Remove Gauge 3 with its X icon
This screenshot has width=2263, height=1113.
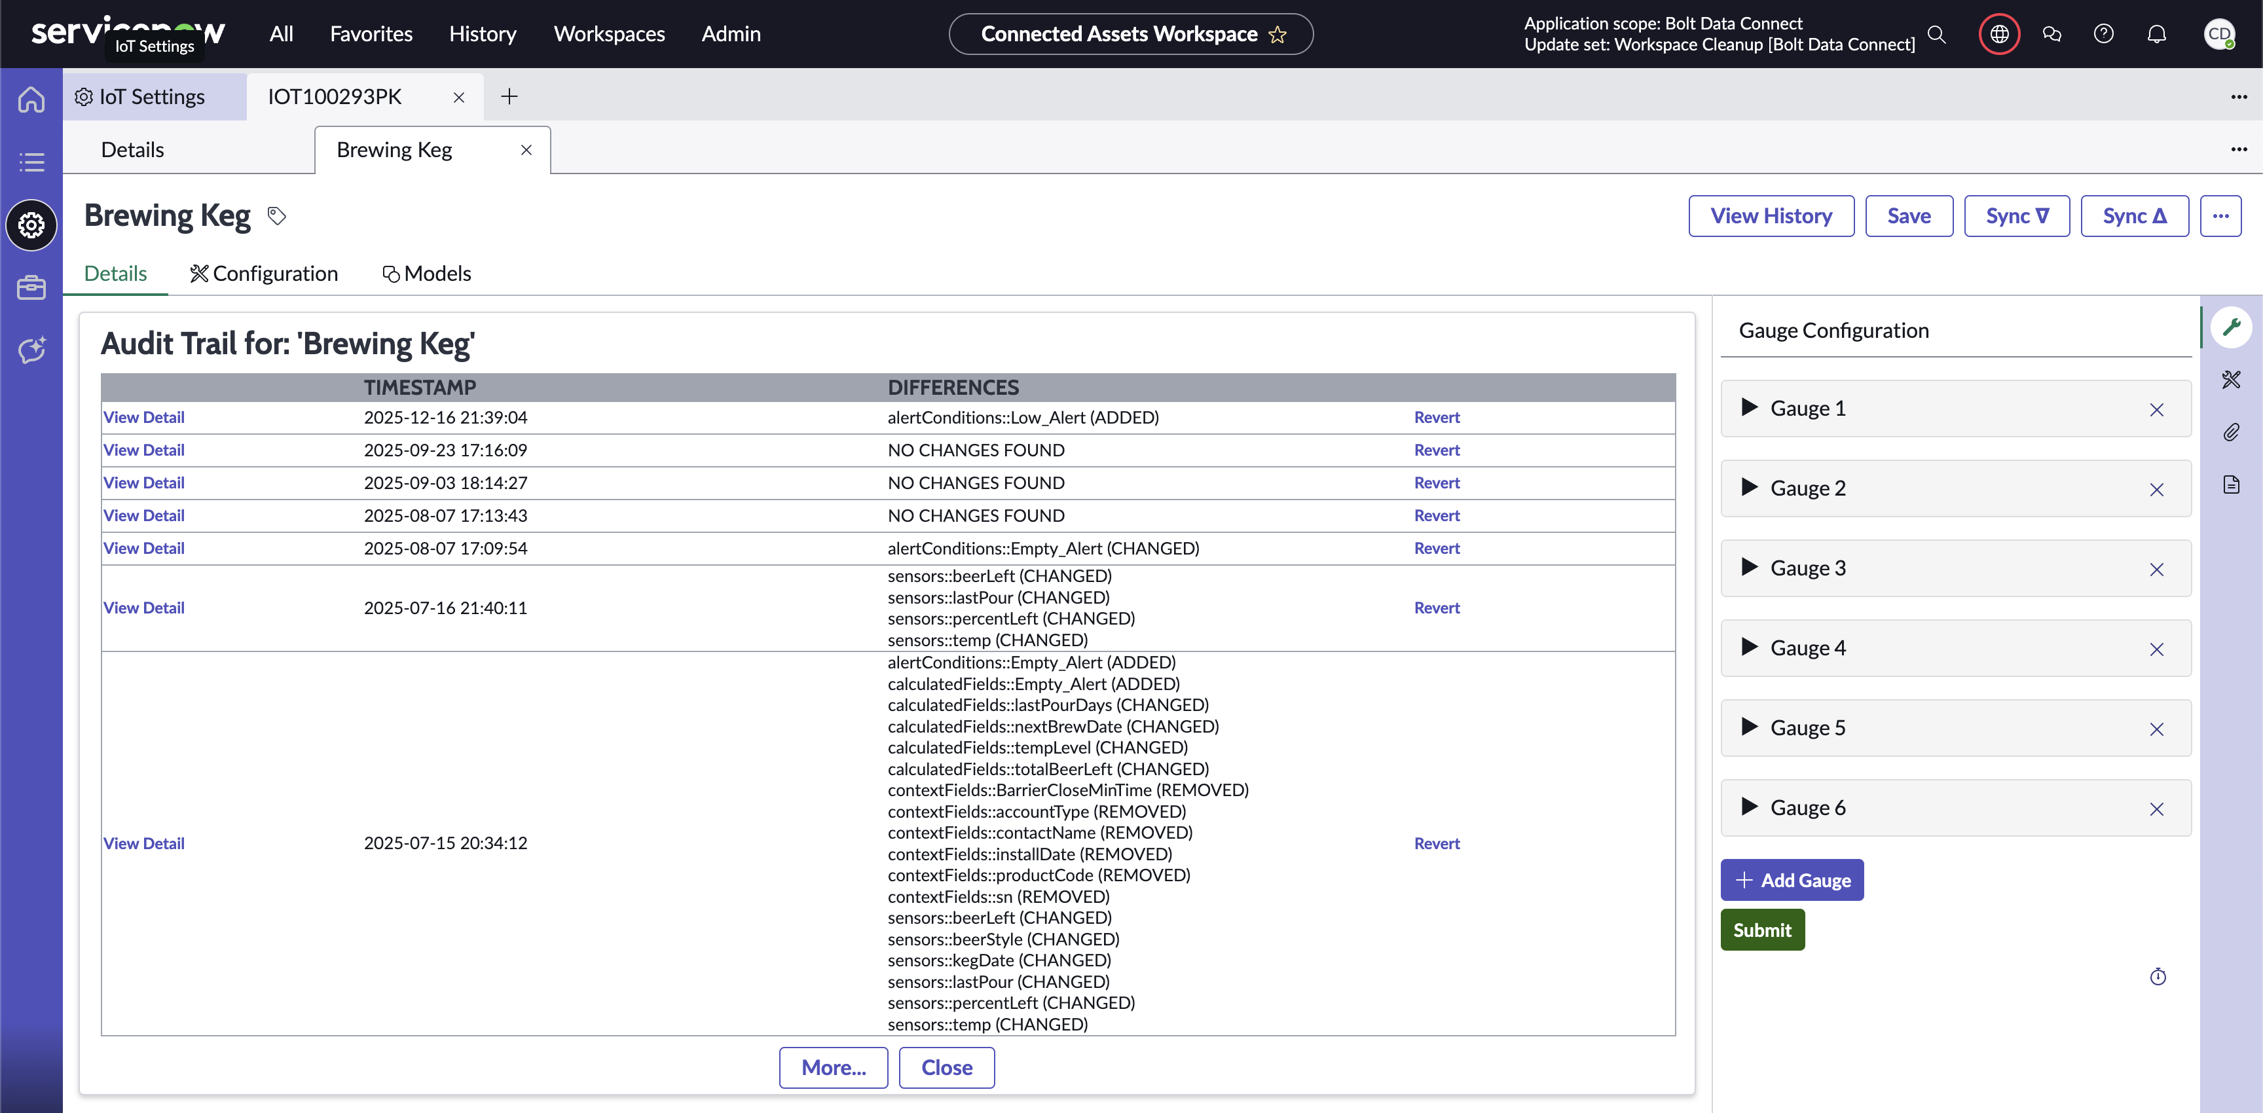pos(2156,569)
